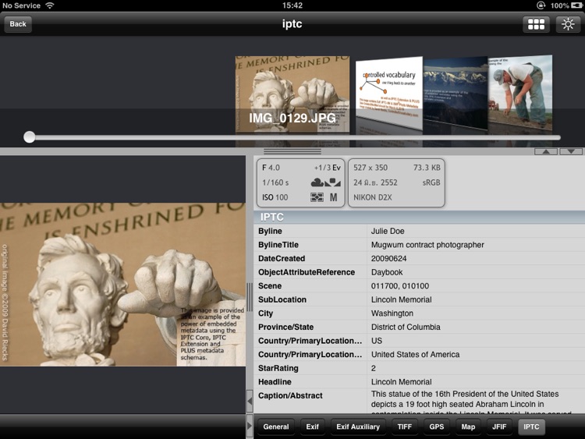
Task: Select DateCreated value 20090624
Action: tap(388, 259)
